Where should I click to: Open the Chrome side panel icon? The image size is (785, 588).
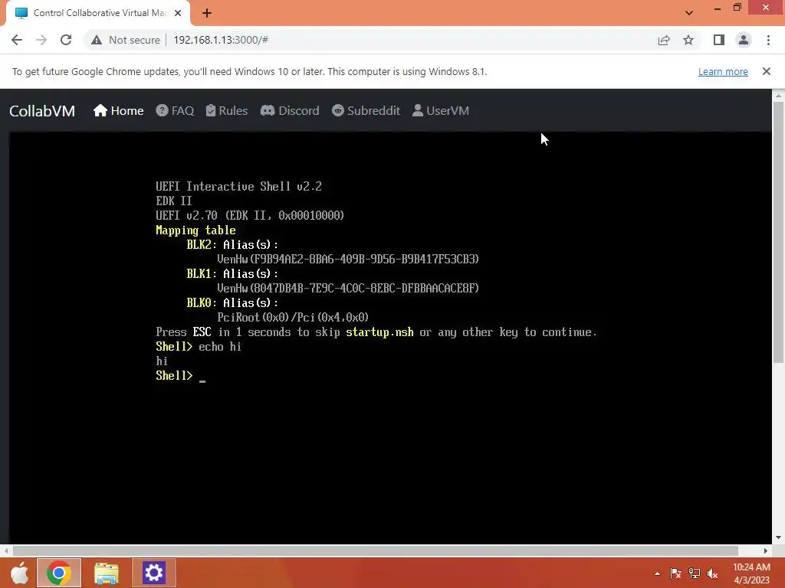(719, 40)
